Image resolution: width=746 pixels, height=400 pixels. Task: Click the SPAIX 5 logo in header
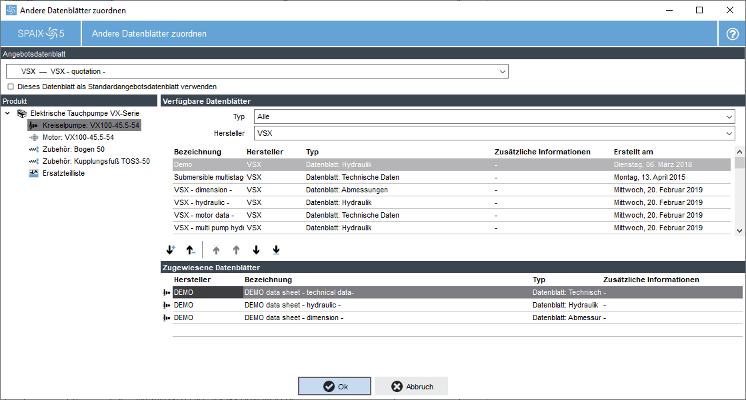point(41,33)
